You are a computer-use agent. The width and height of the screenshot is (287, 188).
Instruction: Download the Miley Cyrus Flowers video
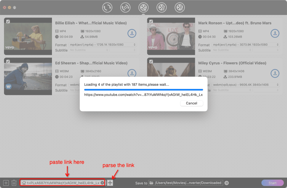[x=275, y=73]
